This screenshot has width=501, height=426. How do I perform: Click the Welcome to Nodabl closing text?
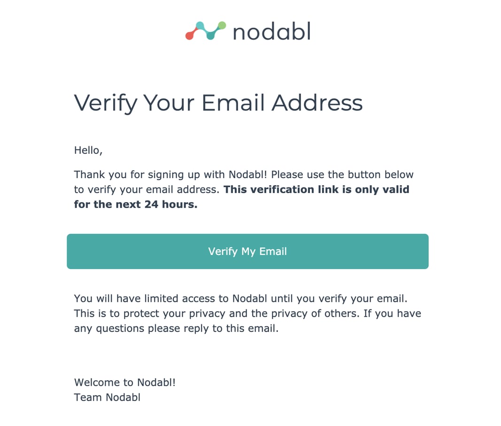[x=125, y=382]
